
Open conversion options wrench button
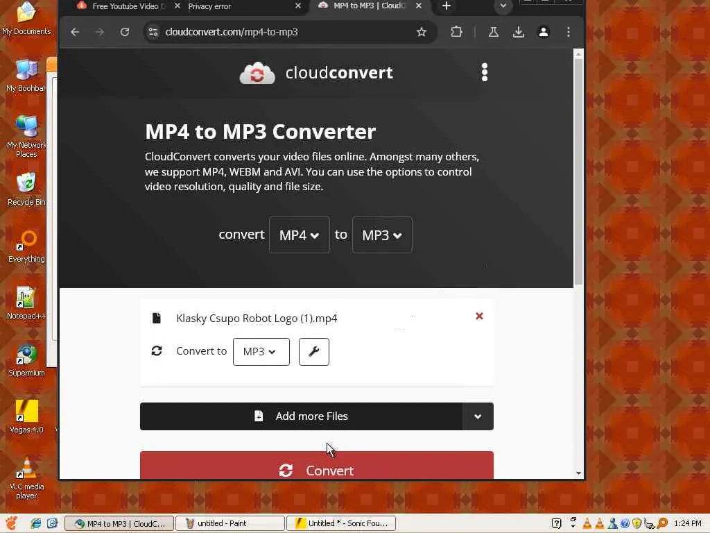(x=314, y=351)
